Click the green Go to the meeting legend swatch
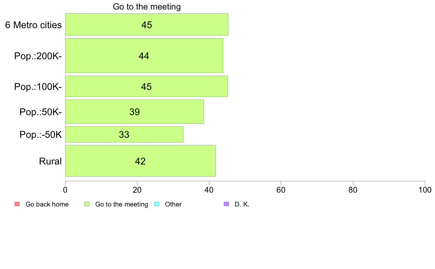Screen dimensions: 435x269 [87, 204]
